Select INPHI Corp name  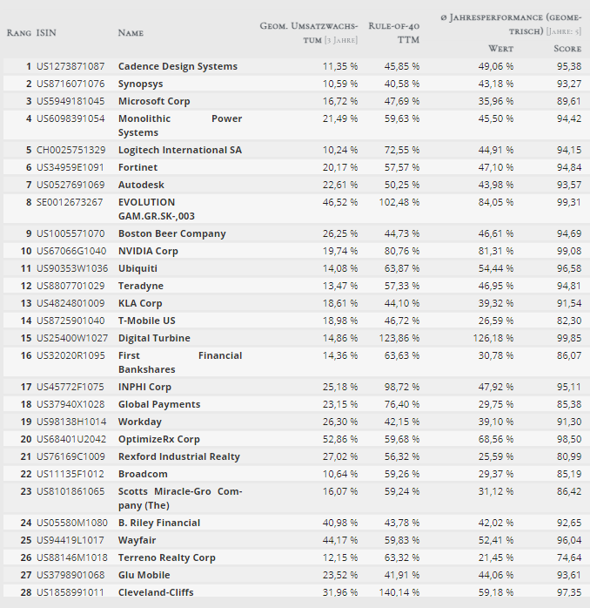[144, 387]
